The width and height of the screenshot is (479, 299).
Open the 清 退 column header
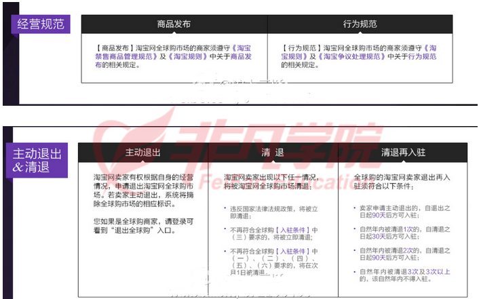coord(273,152)
